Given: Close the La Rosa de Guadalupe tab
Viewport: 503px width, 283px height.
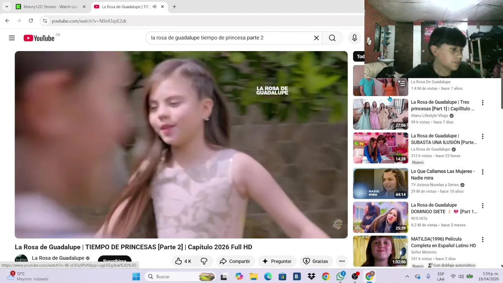Looking at the screenshot, I should point(162,7).
